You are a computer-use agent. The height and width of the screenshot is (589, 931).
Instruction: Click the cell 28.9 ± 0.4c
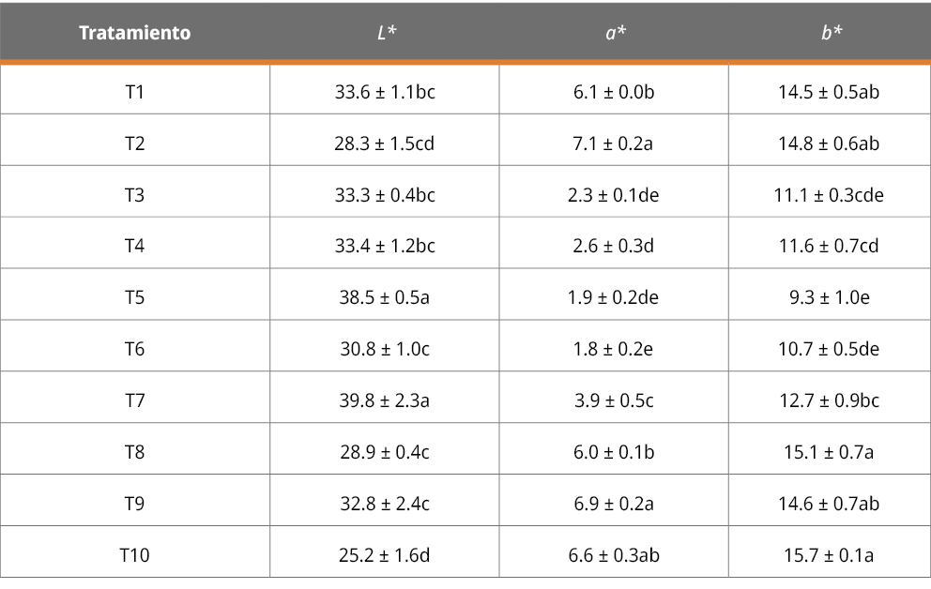384,452
